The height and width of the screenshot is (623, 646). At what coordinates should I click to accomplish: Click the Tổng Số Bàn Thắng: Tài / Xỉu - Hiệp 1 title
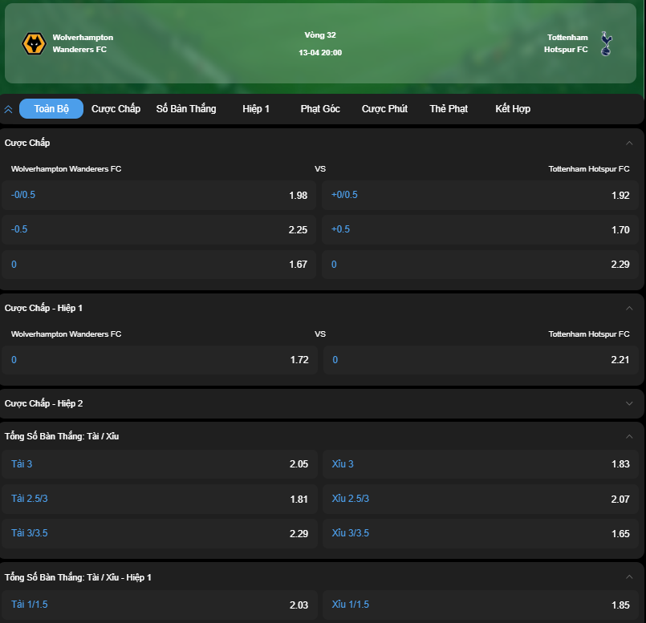pos(78,577)
